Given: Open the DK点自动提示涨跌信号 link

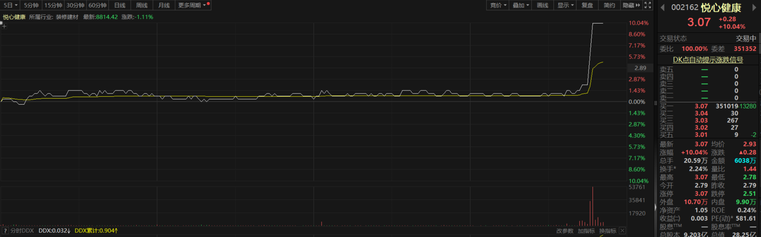Looking at the screenshot, I should [x=708, y=60].
